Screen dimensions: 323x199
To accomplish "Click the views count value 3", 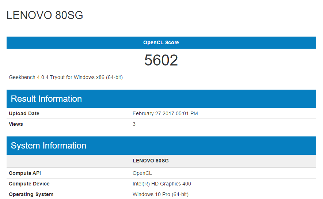I will pos(134,124).
